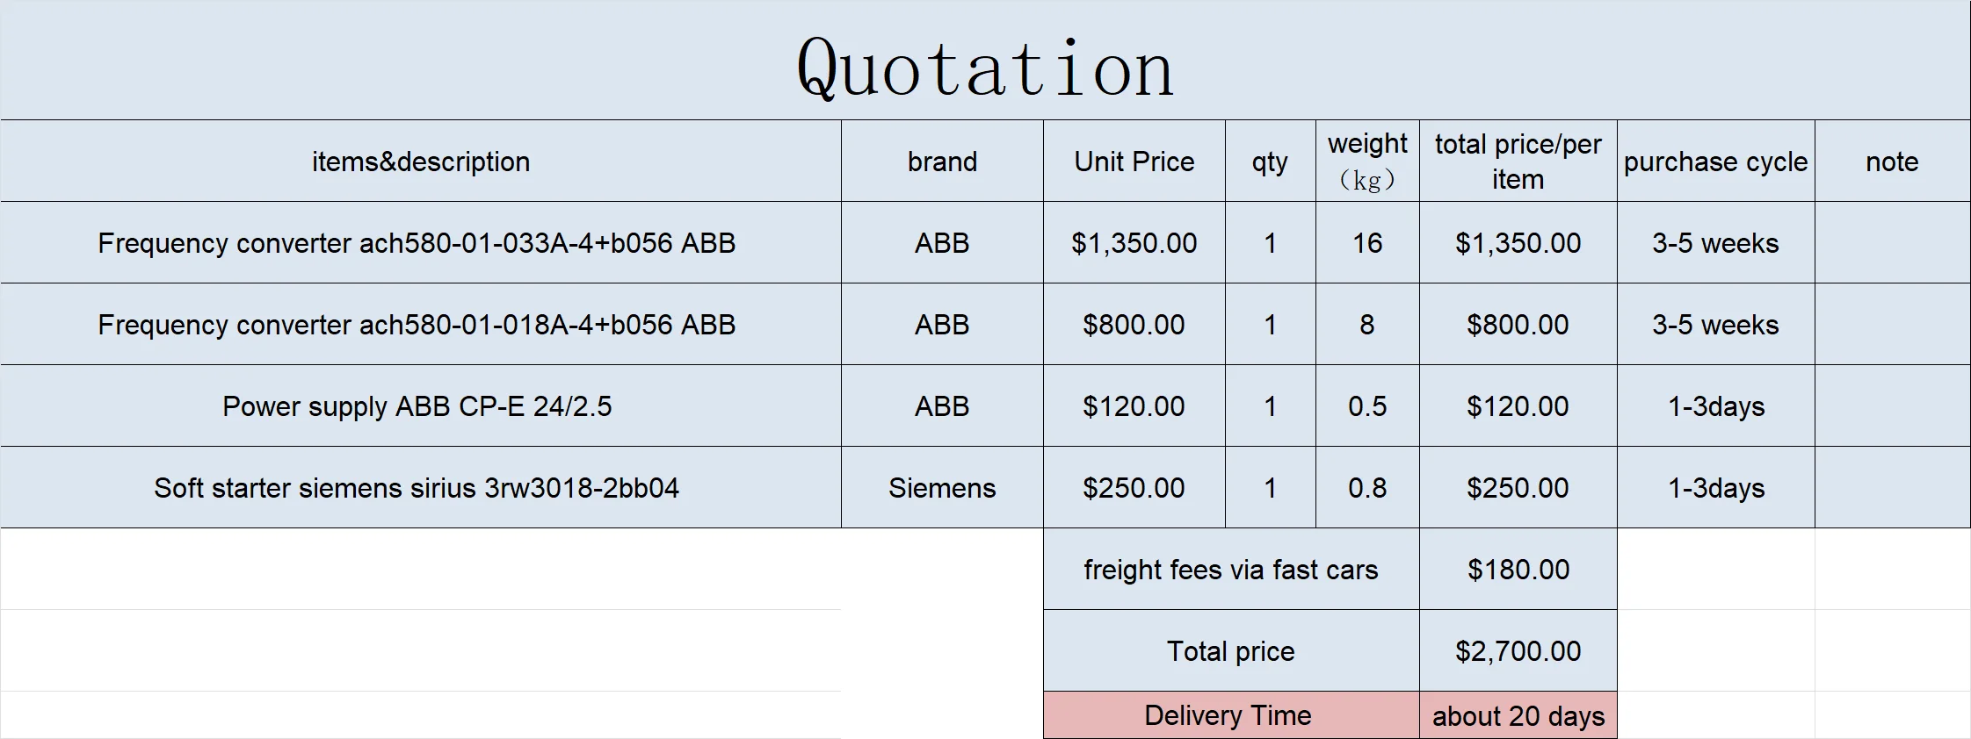This screenshot has height=739, width=1971.
Task: Click the Siemens brand cell
Action: tap(942, 487)
